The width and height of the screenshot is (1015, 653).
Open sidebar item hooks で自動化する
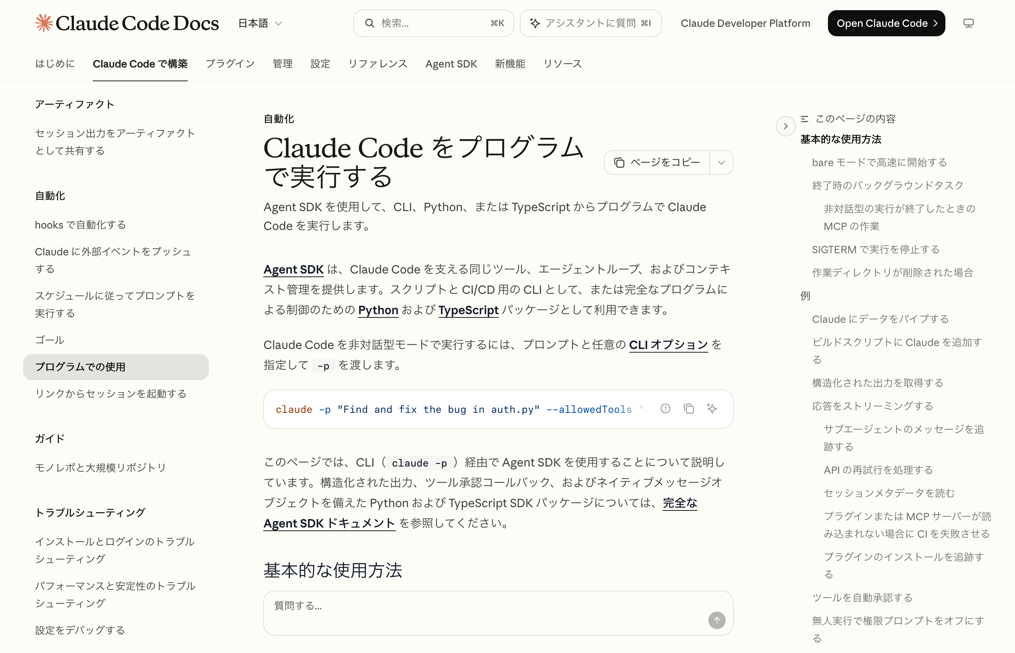point(80,225)
